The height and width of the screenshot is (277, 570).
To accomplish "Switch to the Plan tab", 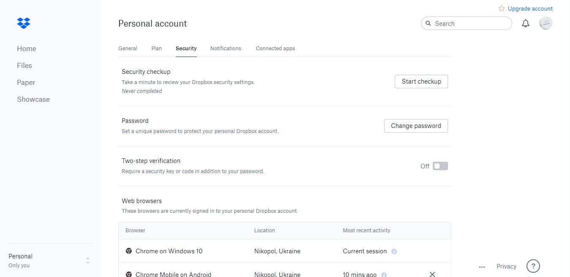I will tap(157, 49).
